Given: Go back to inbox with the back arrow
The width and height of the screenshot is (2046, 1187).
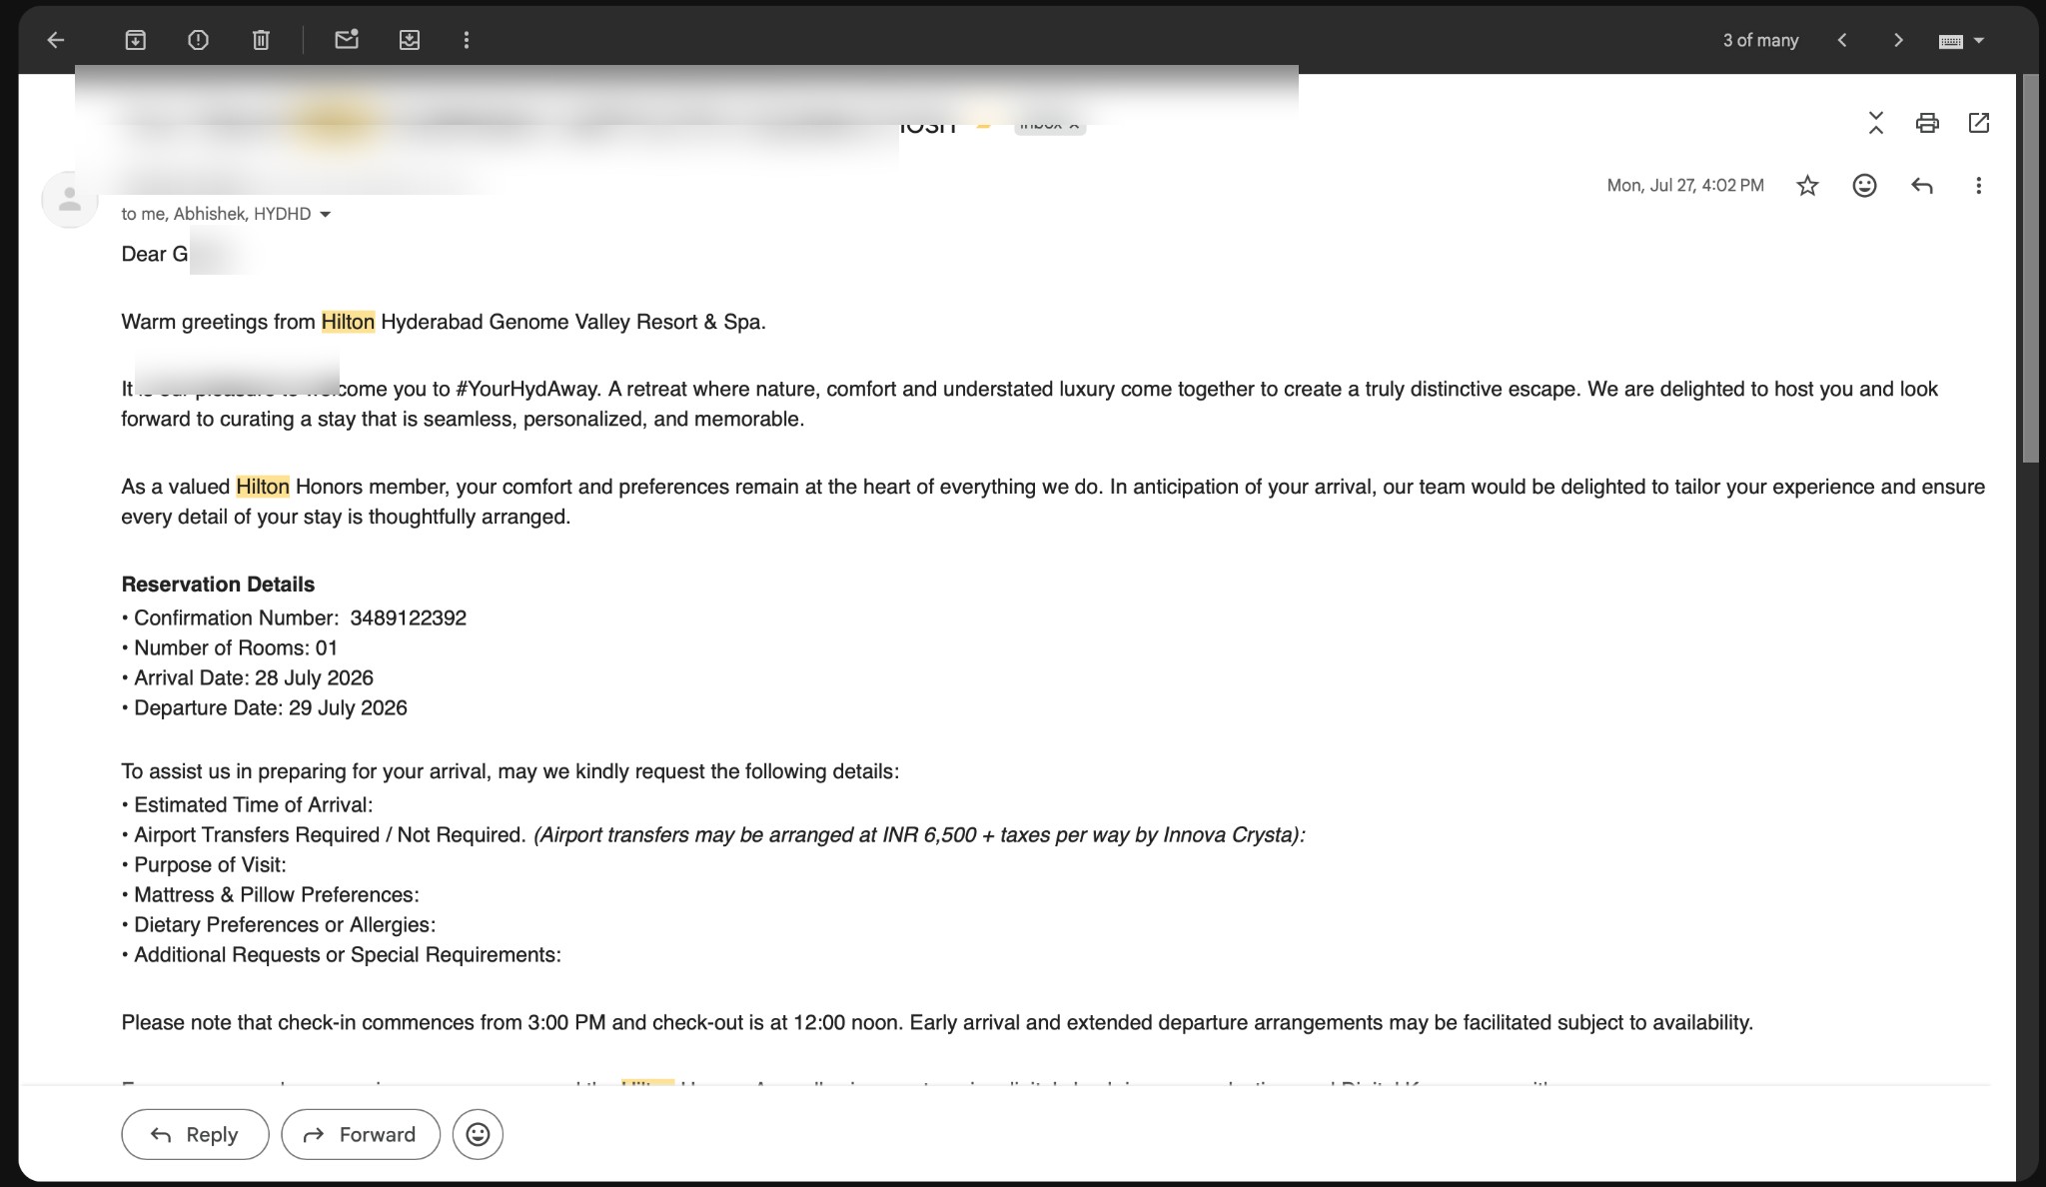Looking at the screenshot, I should 56,40.
